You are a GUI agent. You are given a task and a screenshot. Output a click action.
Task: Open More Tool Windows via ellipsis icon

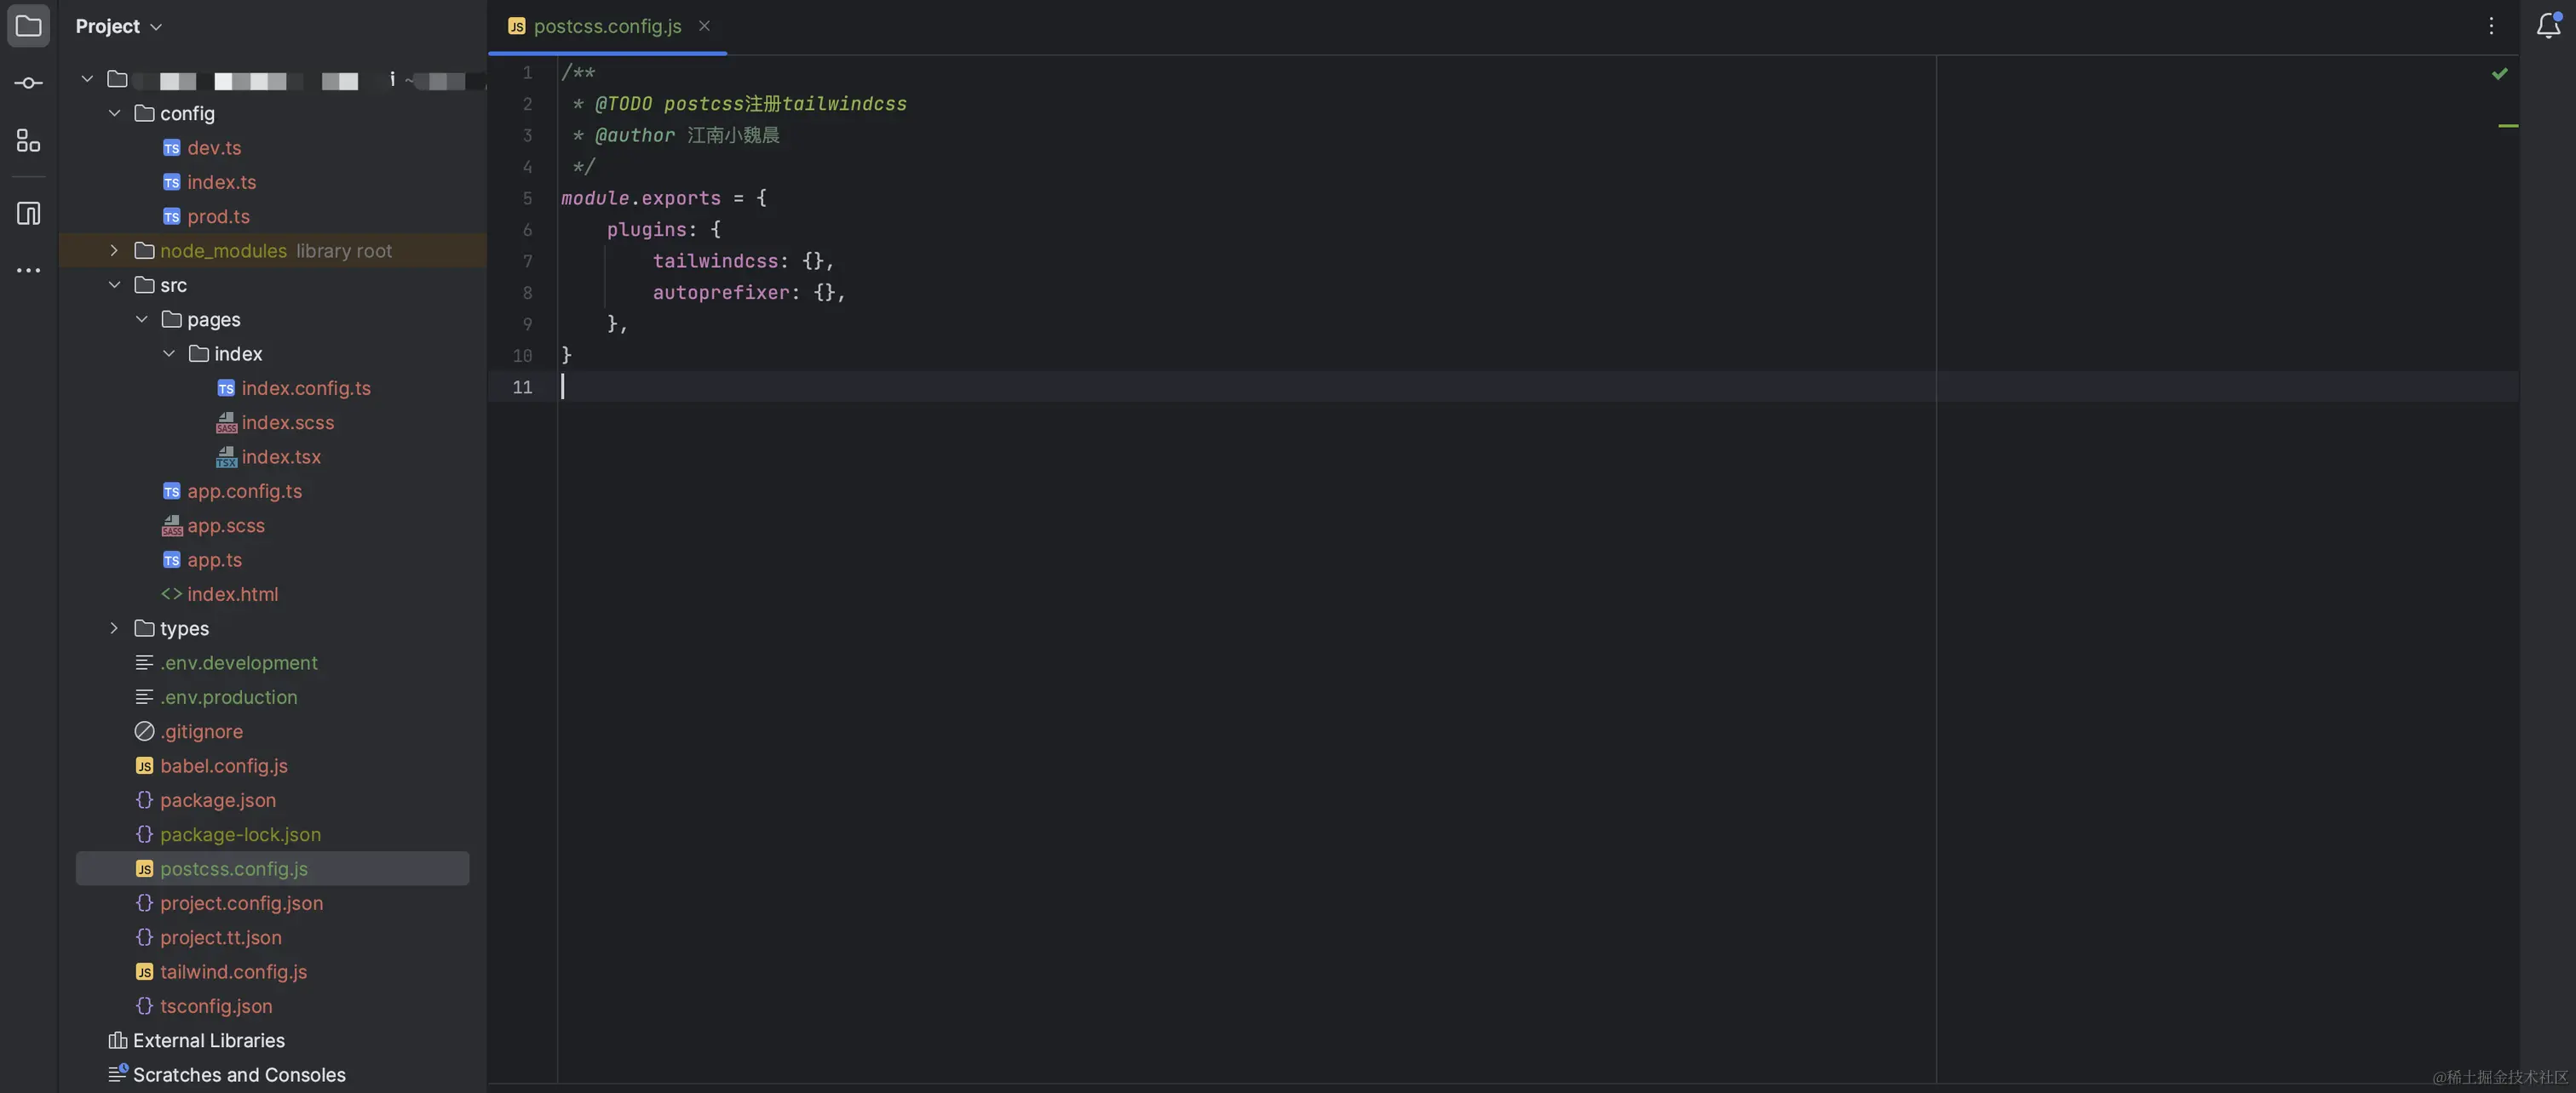pyautogui.click(x=27, y=270)
